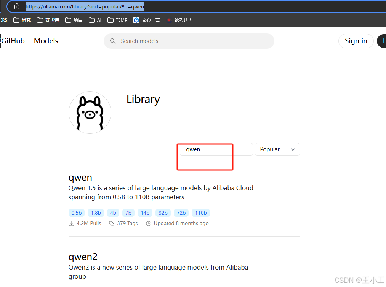This screenshot has width=386, height=287.
Task: Click the 4.2M Pulls text
Action: pos(89,224)
